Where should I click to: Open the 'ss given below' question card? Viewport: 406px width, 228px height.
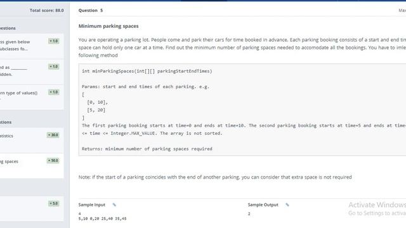[x=32, y=46]
